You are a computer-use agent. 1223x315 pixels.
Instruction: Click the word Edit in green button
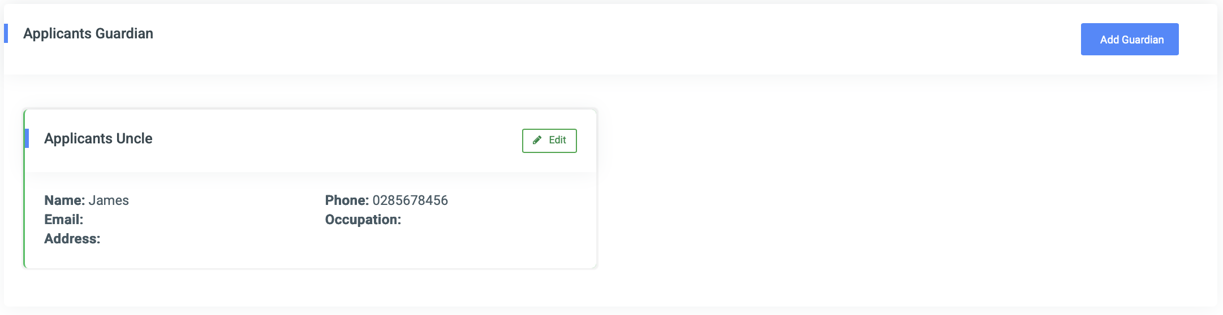(x=557, y=140)
